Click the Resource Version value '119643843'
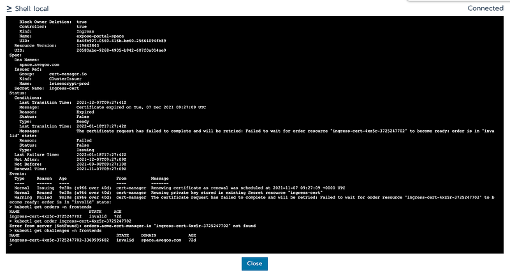The image size is (510, 278). click(x=88, y=45)
